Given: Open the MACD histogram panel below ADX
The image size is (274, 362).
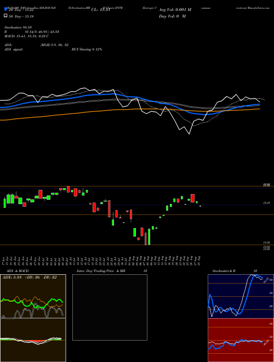Looking at the screenshot, I should [33, 340].
